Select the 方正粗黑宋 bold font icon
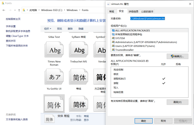The image size is (194, 125). (100, 77)
